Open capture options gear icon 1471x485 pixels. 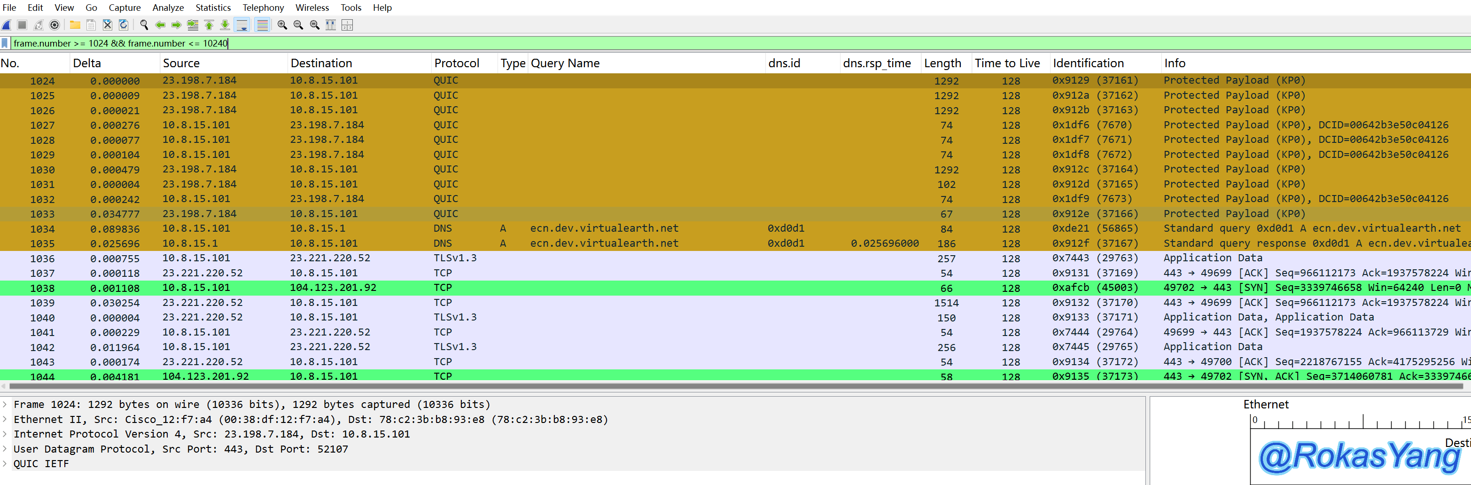click(x=55, y=24)
